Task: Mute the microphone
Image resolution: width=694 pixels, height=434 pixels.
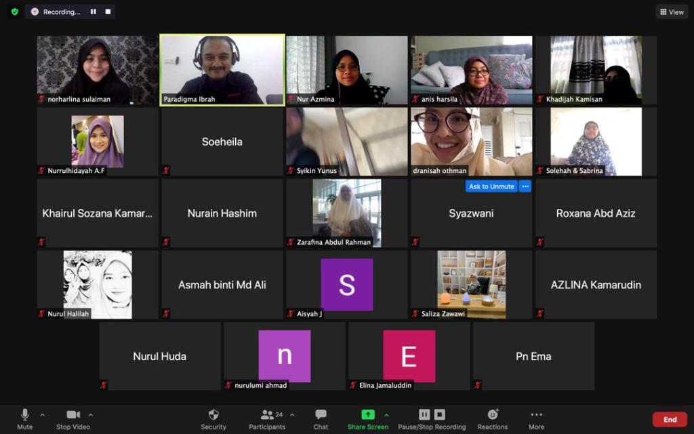Action: [x=25, y=415]
